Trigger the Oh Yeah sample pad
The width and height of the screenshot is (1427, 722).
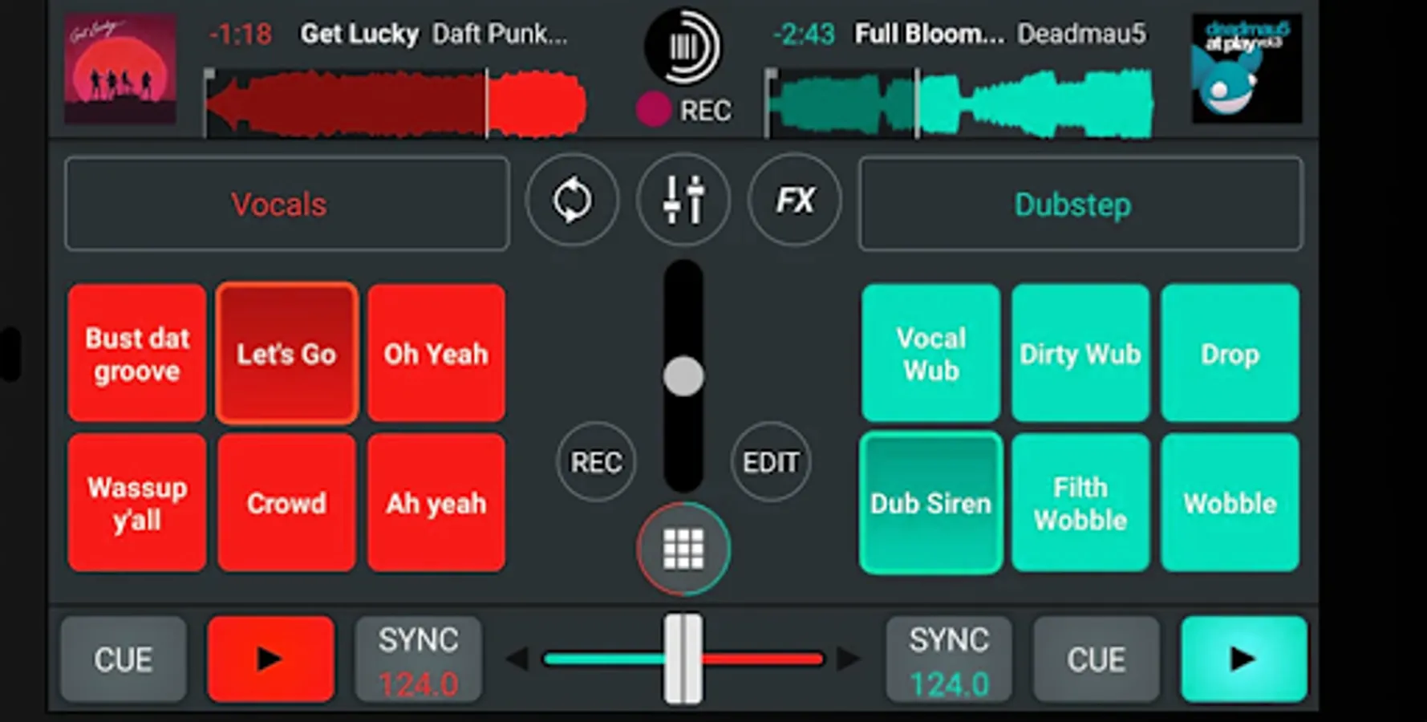click(436, 353)
